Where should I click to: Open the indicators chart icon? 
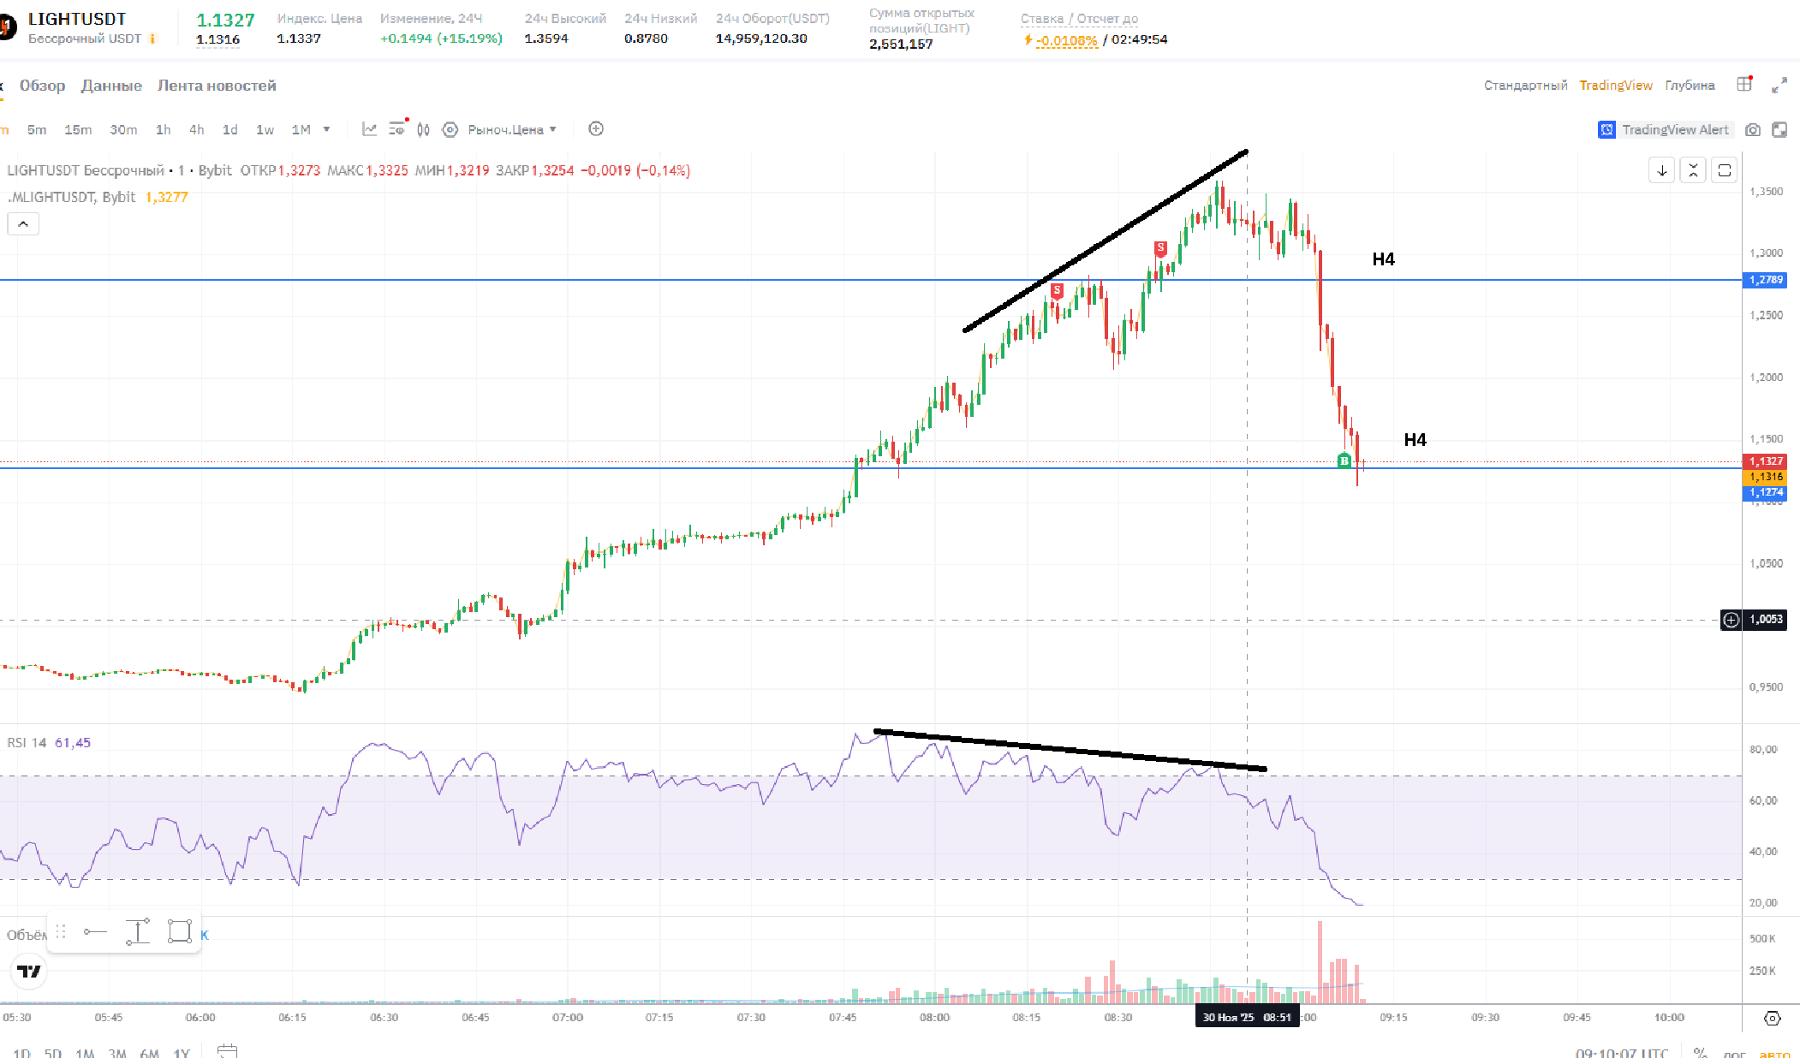(369, 129)
